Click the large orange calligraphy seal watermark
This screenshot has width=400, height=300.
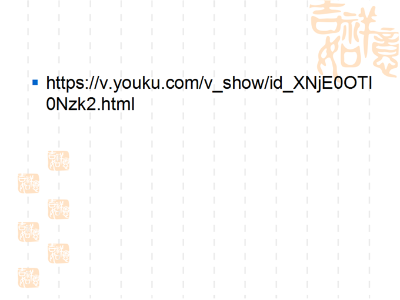[354, 39]
